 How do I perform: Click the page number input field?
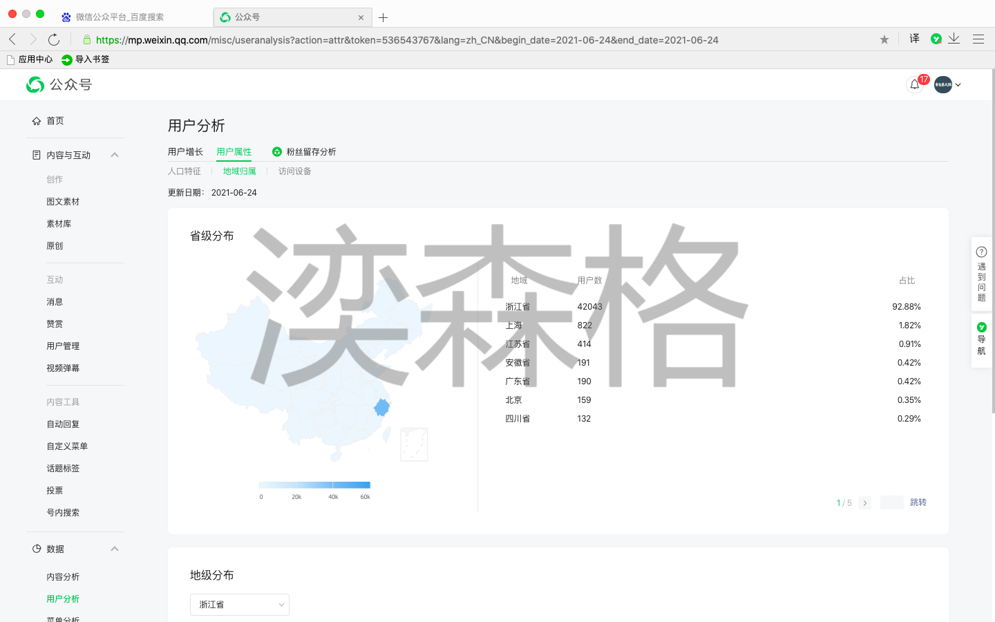(x=891, y=502)
